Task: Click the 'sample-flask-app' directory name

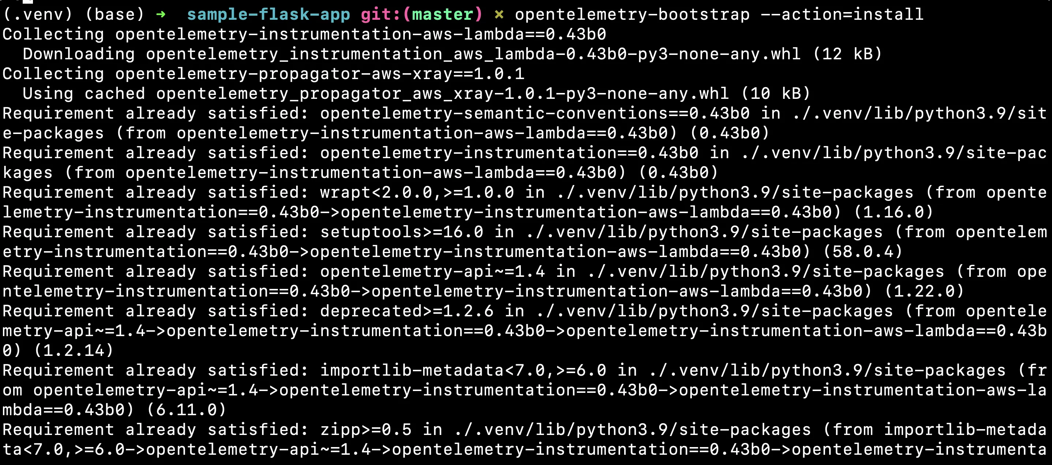Action: (x=268, y=15)
